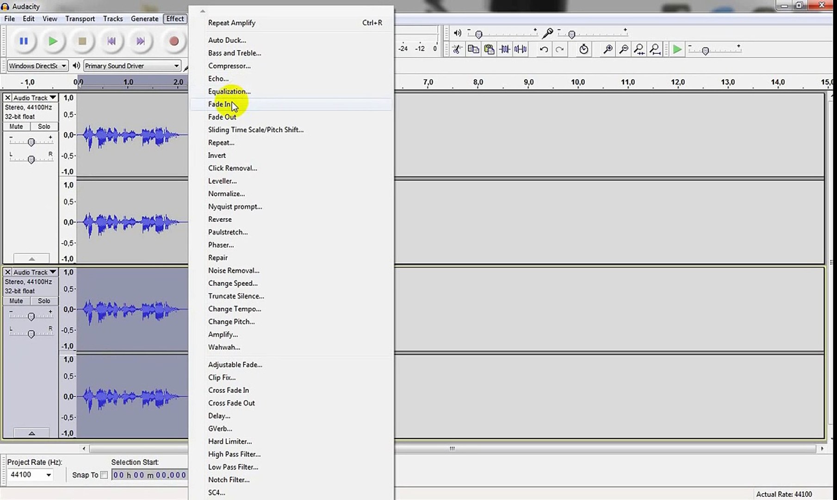Skip to the start of the project
This screenshot has width=837, height=500.
pyautogui.click(x=112, y=41)
